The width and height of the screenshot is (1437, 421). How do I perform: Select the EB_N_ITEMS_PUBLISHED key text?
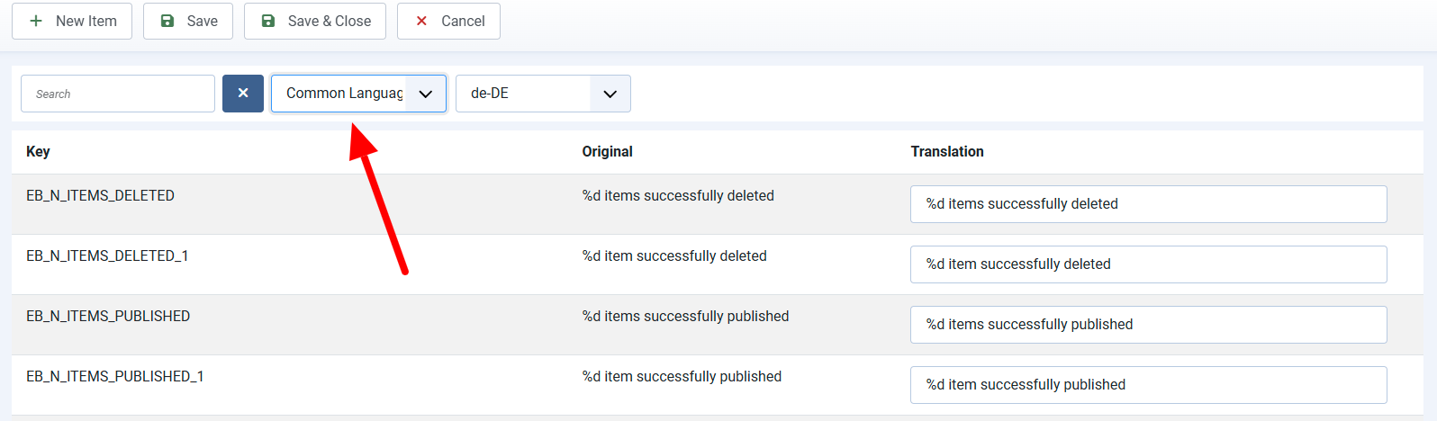click(108, 316)
